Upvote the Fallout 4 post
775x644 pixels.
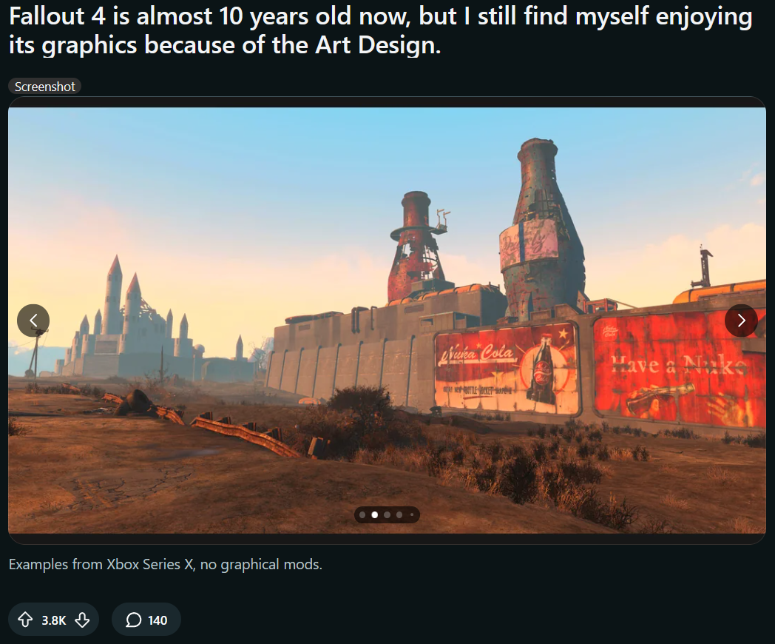coord(25,620)
